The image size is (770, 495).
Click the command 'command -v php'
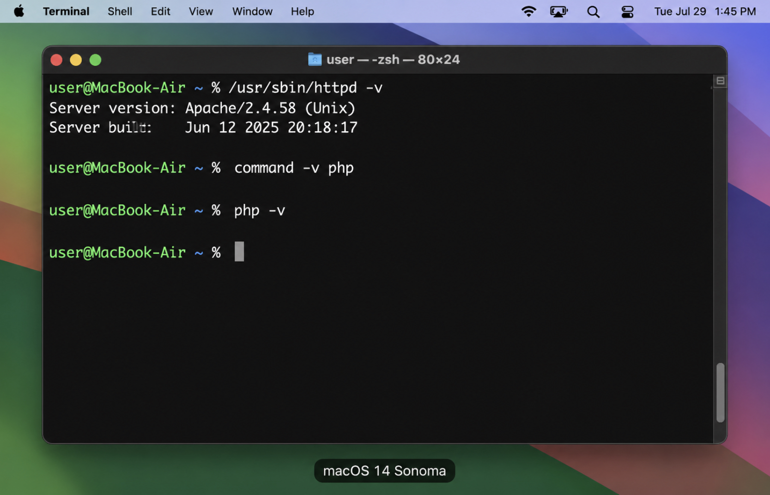[x=294, y=168]
